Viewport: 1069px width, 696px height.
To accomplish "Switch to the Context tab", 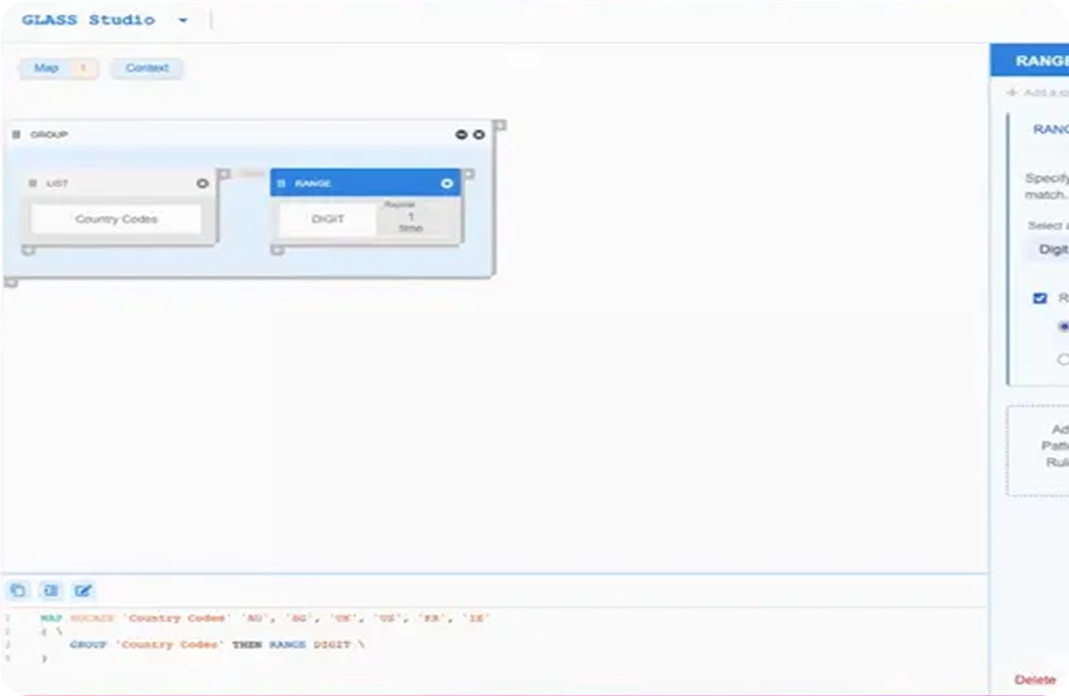I will 146,68.
